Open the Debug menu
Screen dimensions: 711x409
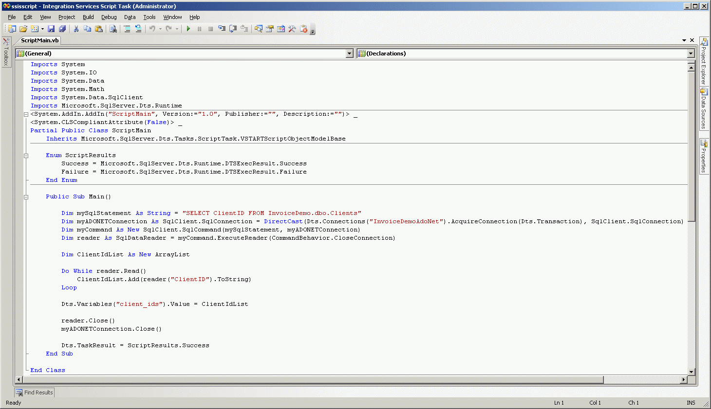click(x=109, y=17)
